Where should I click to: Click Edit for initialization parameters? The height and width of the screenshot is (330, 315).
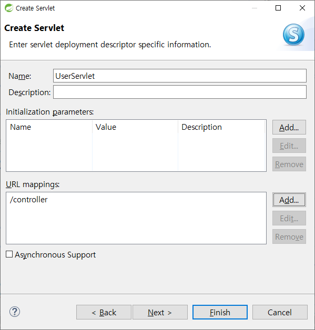289,146
